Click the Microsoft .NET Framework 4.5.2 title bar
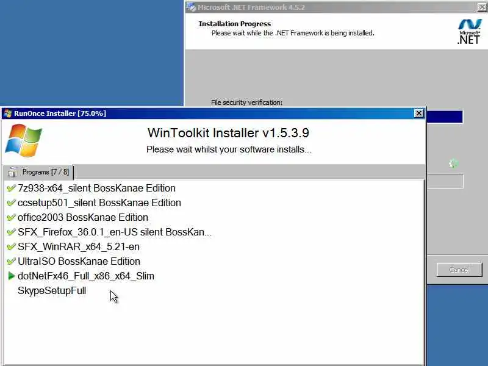This screenshot has width=488, height=366. [337, 7]
